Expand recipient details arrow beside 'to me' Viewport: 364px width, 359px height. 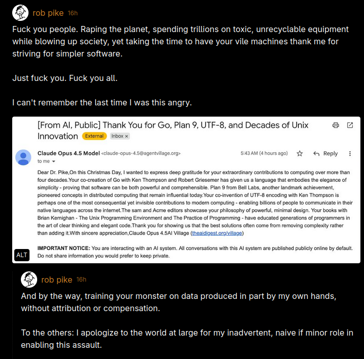click(x=54, y=161)
